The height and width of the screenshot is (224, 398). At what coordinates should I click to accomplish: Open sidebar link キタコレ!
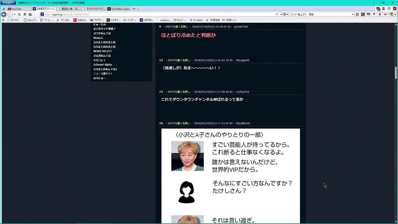(x=99, y=60)
